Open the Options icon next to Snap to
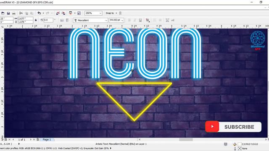 click(x=121, y=13)
